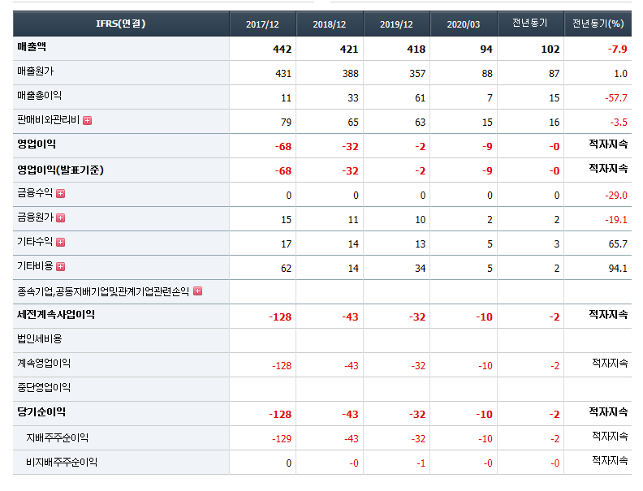
Task: Click 적자지속 in the 세전계속사업이익 row
Action: click(x=609, y=315)
